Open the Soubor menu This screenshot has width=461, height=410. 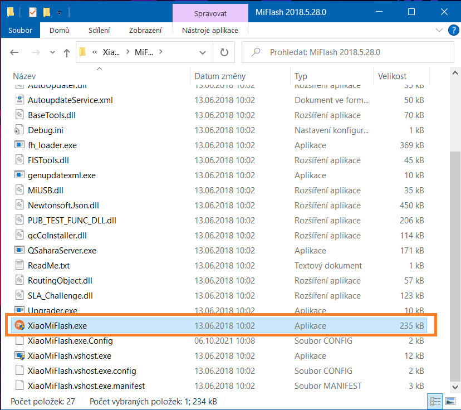[x=20, y=30]
